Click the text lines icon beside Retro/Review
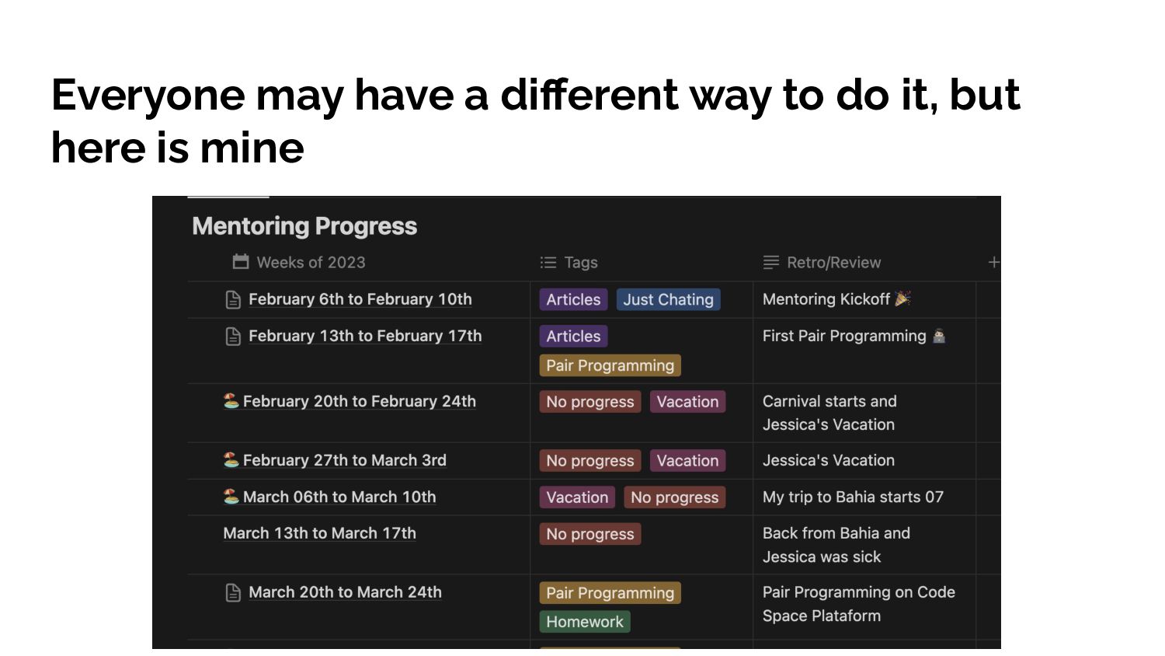 pyautogui.click(x=770, y=263)
